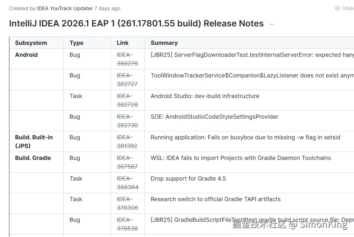Click the visibility eye icon
Viewport: 354px width, 237px height.
(337, 8)
